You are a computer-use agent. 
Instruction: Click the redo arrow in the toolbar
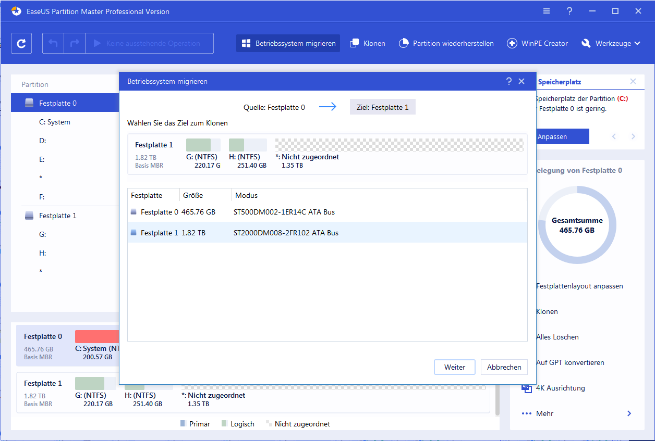[x=75, y=43]
